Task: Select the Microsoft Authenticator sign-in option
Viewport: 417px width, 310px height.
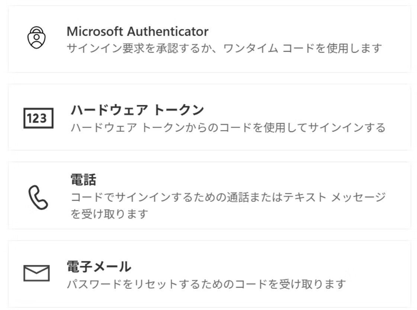Action: tap(208, 39)
